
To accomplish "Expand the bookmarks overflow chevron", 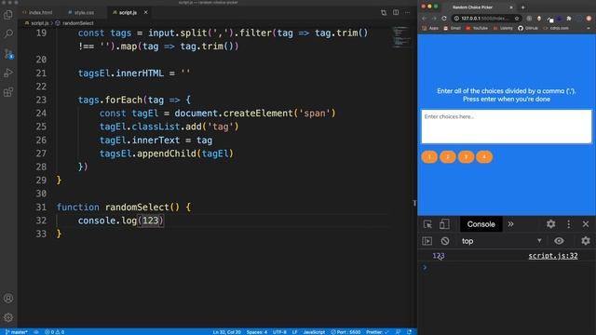I will click(x=588, y=28).
